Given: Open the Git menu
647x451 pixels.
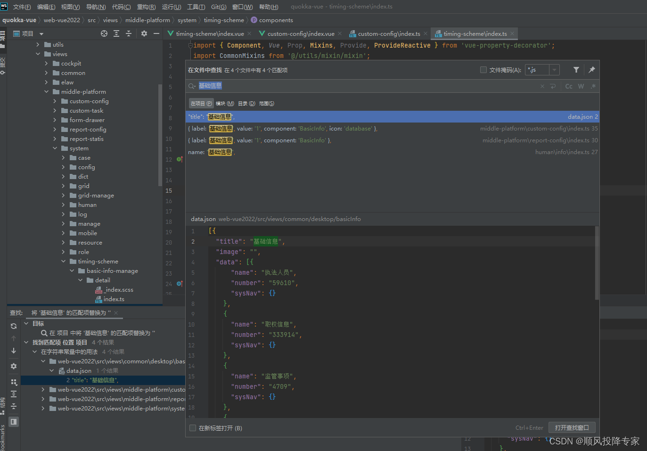Looking at the screenshot, I should click(x=219, y=7).
